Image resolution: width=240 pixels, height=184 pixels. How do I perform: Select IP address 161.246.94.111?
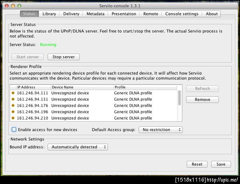tap(32, 93)
